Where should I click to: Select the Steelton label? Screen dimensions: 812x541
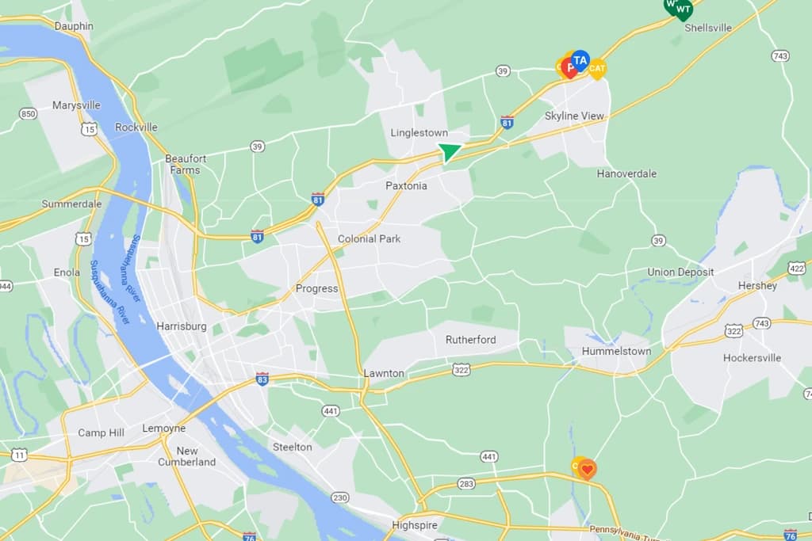[x=293, y=447]
